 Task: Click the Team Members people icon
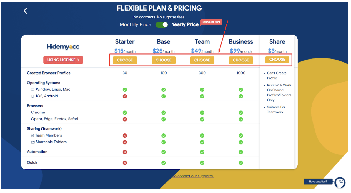coord(32,136)
